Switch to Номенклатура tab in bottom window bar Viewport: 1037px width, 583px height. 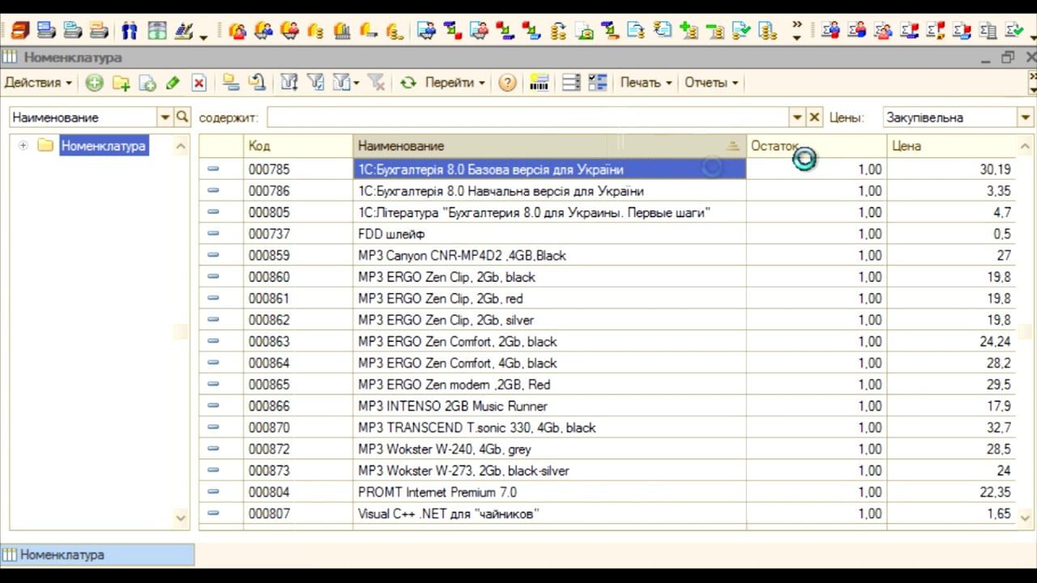(97, 555)
